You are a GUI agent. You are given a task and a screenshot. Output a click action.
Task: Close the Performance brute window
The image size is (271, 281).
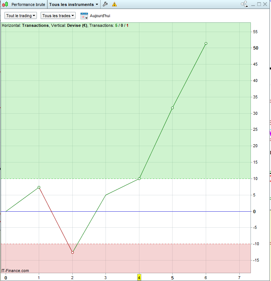[265, 4]
